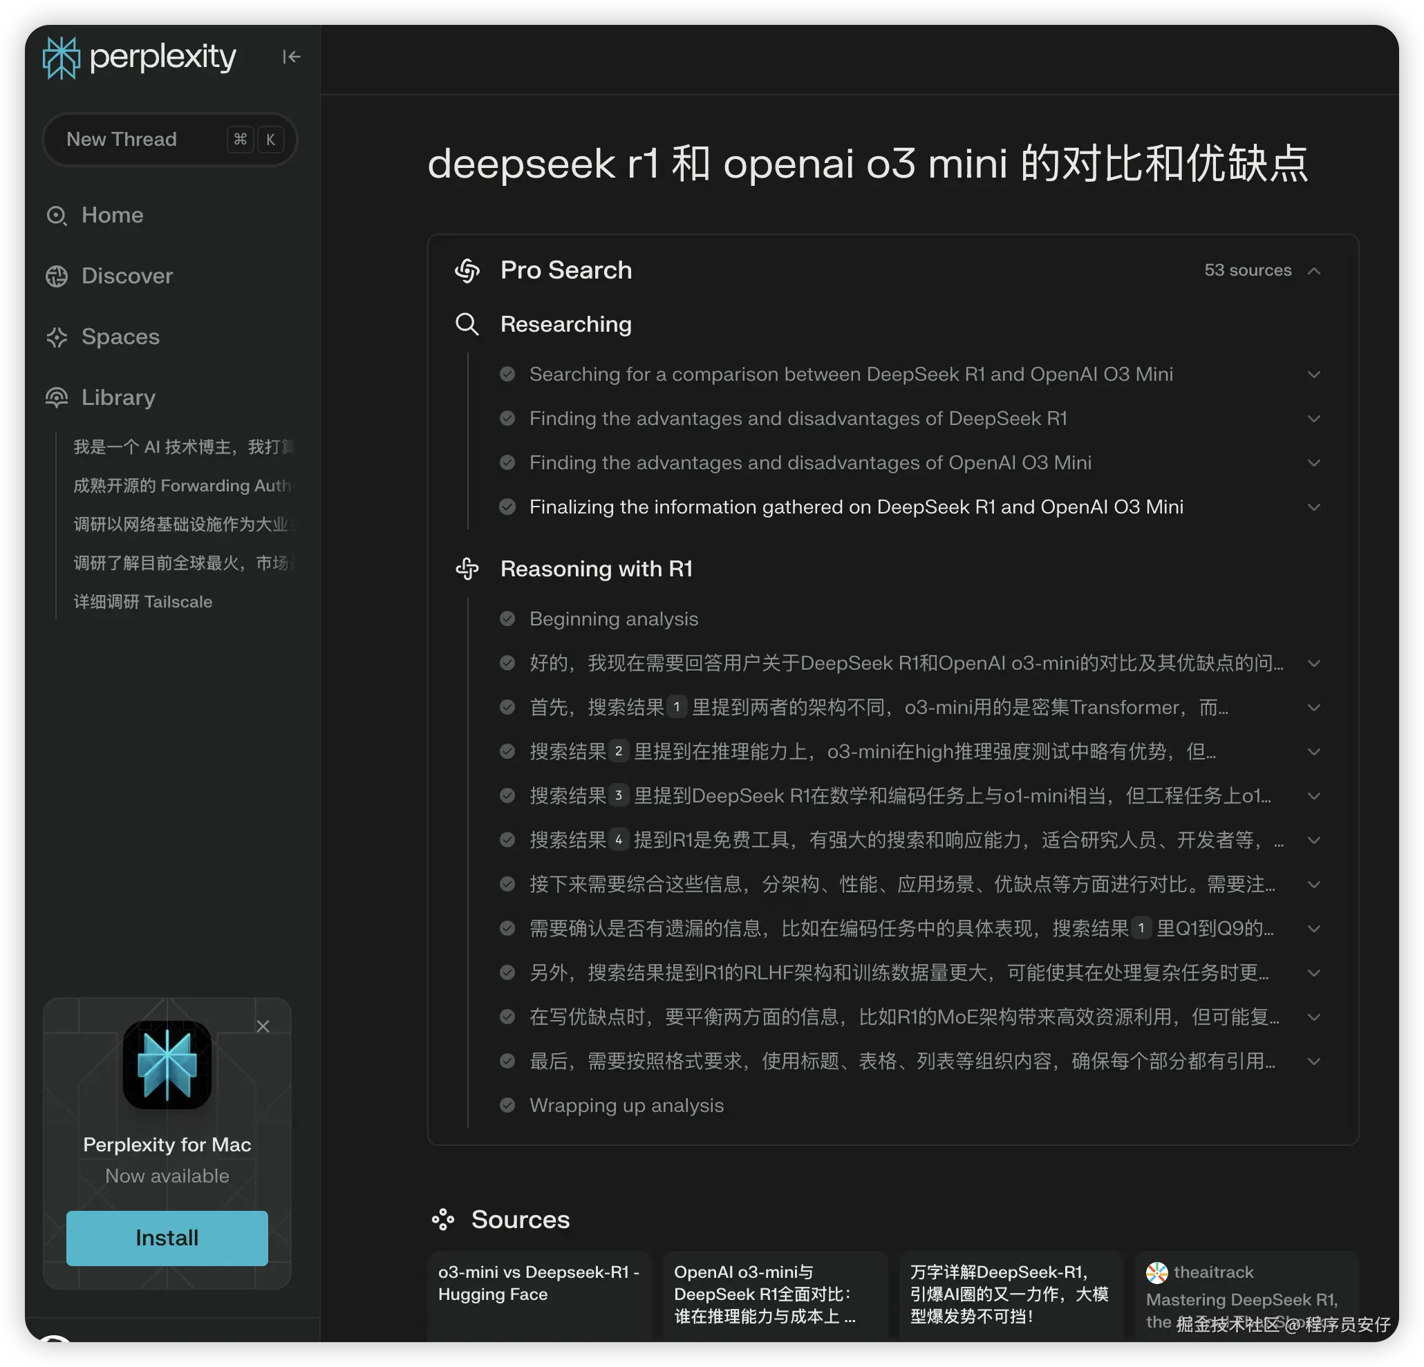Click the Reasoning with R1 icon
Screen dimensions: 1424x1367
467,569
